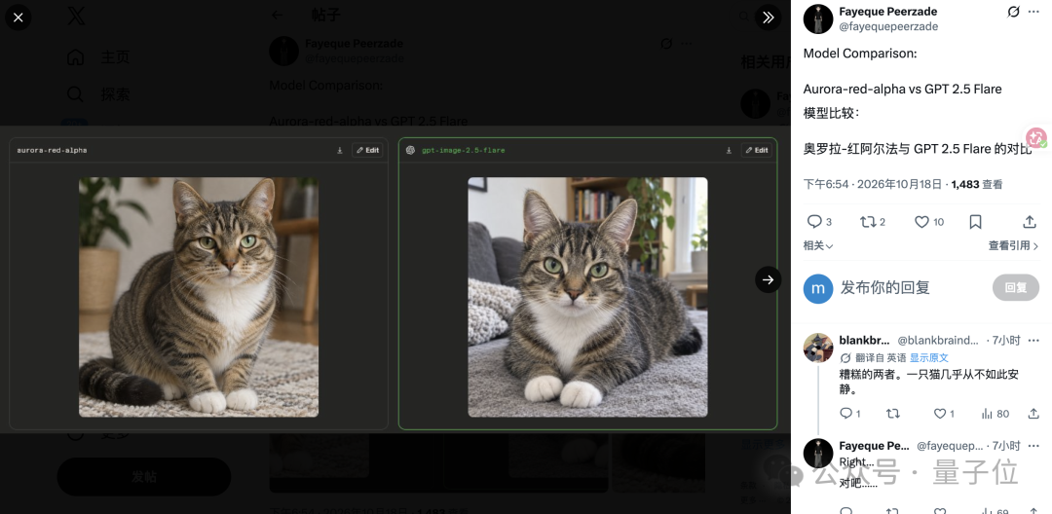The width and height of the screenshot is (1052, 514).
Task: Open more options menu on main post
Action: [x=1033, y=12]
